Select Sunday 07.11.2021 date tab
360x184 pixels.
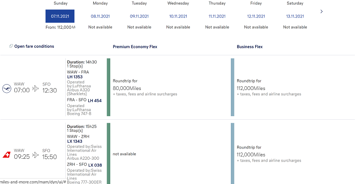(x=60, y=16)
